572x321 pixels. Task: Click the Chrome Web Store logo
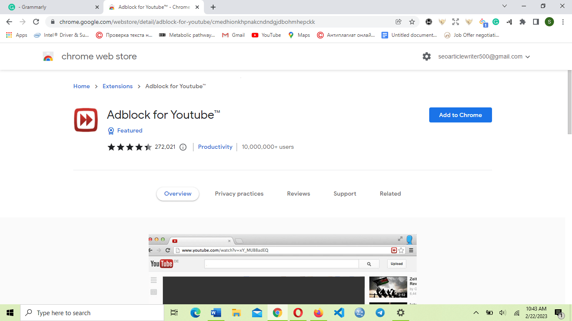(48, 57)
